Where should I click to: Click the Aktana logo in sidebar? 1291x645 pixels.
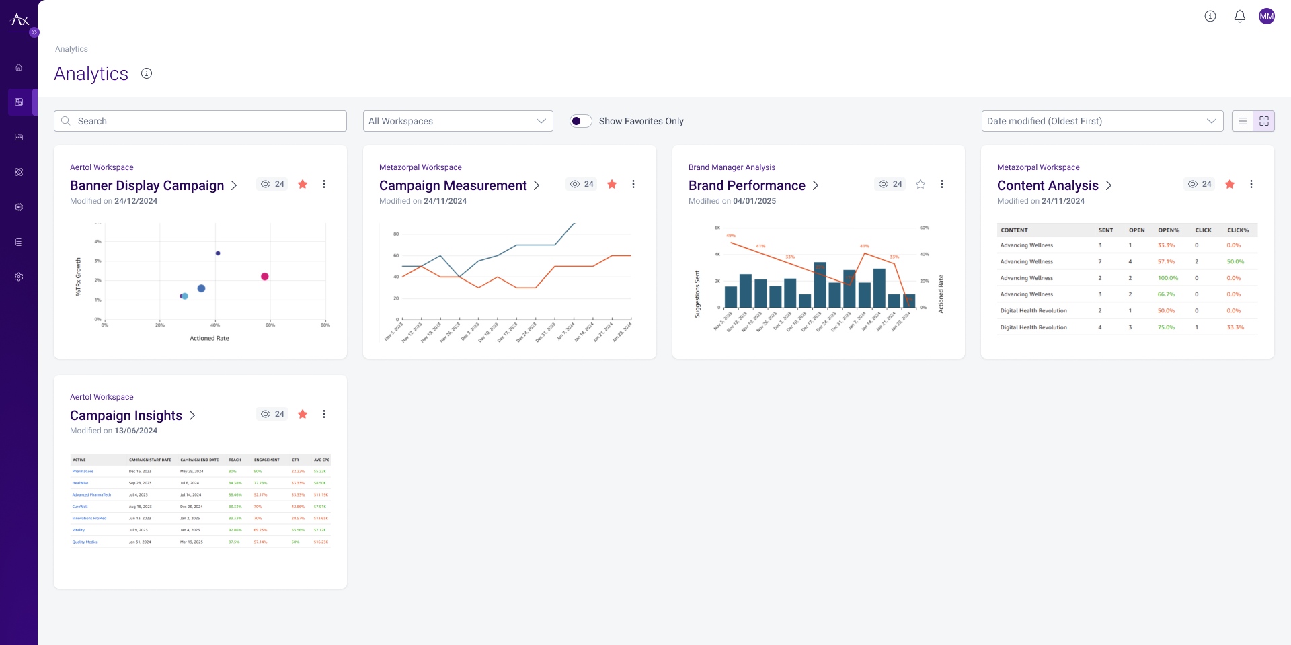tap(19, 19)
